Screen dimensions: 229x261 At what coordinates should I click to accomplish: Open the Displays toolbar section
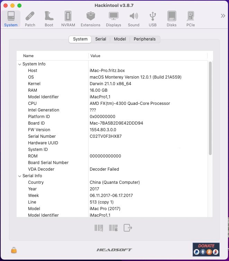click(x=114, y=19)
